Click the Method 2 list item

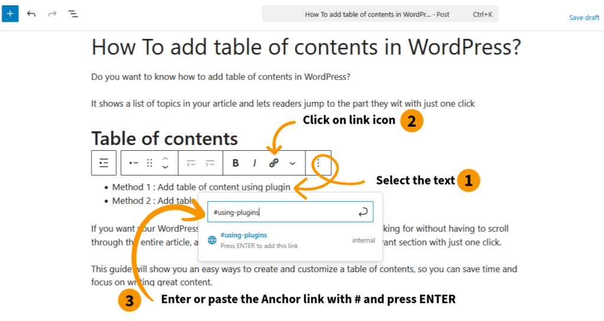point(153,201)
